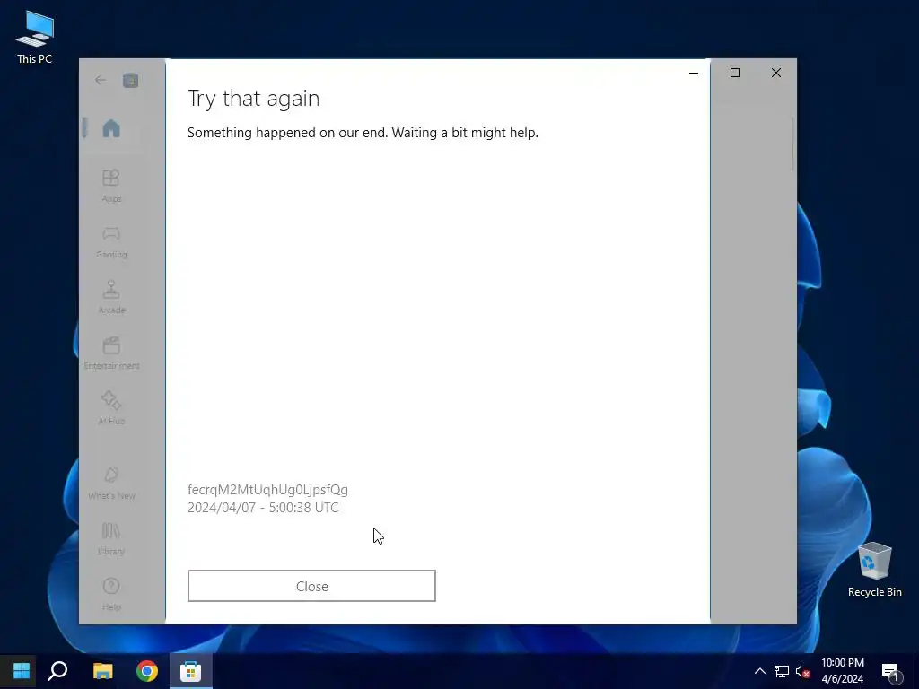This screenshot has width=919, height=689.
Task: Click the Microsoft Store taskbar icon
Action: pos(190,671)
